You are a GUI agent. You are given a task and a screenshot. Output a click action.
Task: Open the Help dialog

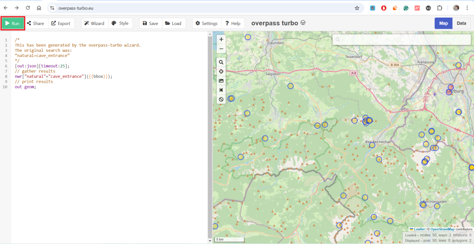coord(233,23)
